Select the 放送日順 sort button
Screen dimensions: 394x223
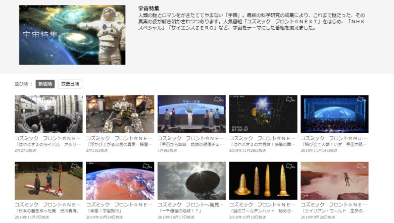70,84
